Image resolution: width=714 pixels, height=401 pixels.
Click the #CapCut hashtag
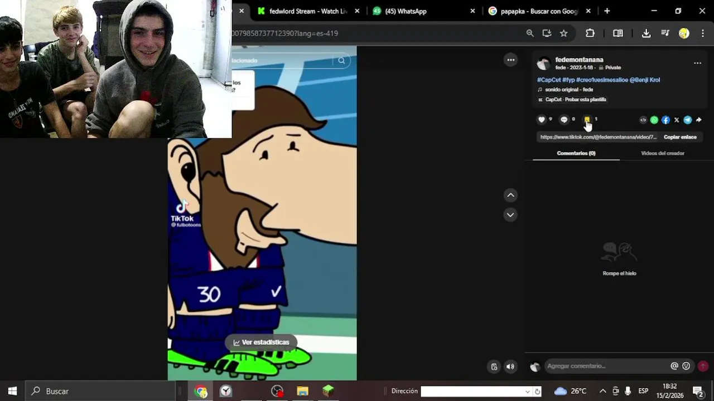tap(549, 80)
